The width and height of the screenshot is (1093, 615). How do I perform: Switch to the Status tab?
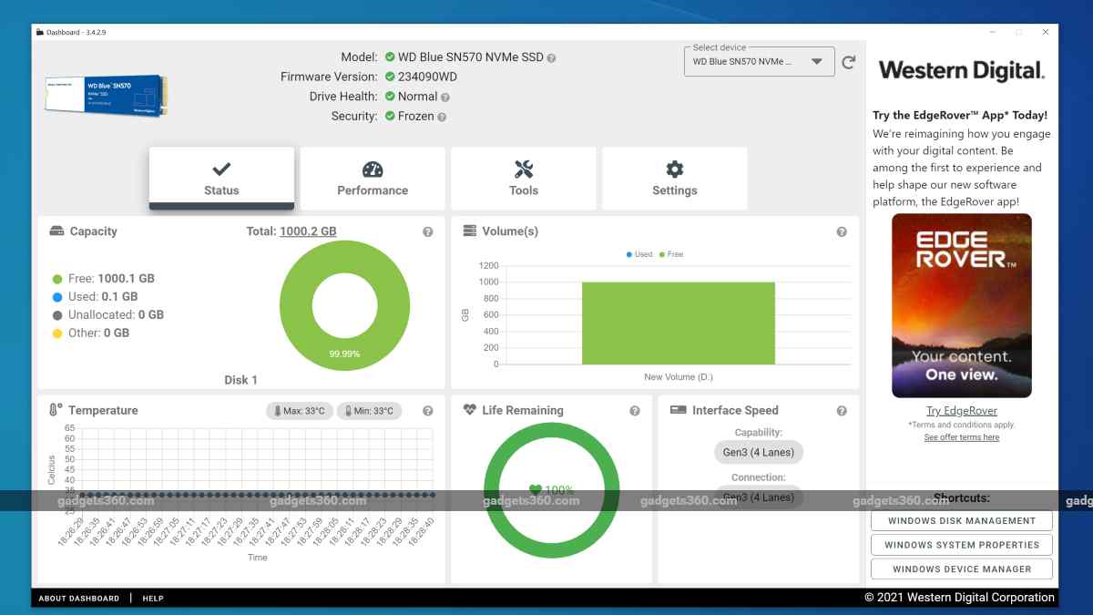[221, 179]
